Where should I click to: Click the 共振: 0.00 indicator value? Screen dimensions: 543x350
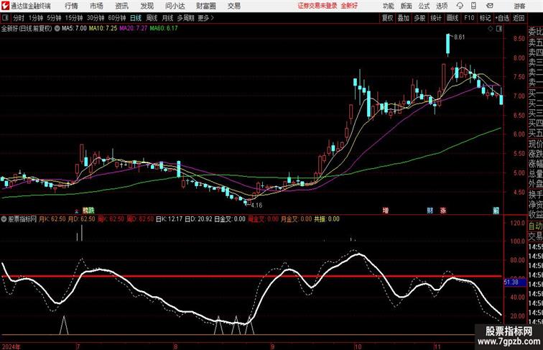(327, 219)
